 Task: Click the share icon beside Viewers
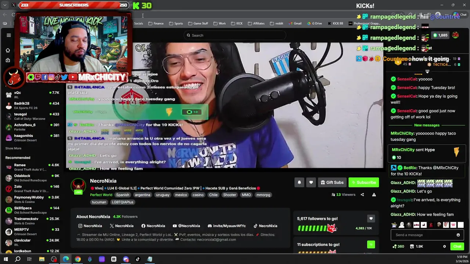point(362,195)
